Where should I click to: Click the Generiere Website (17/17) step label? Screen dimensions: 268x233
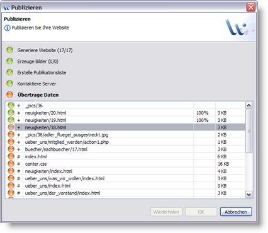click(45, 50)
